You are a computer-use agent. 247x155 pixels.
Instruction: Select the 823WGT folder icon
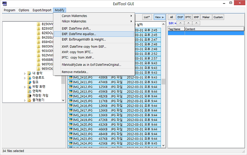click(x=38, y=29)
